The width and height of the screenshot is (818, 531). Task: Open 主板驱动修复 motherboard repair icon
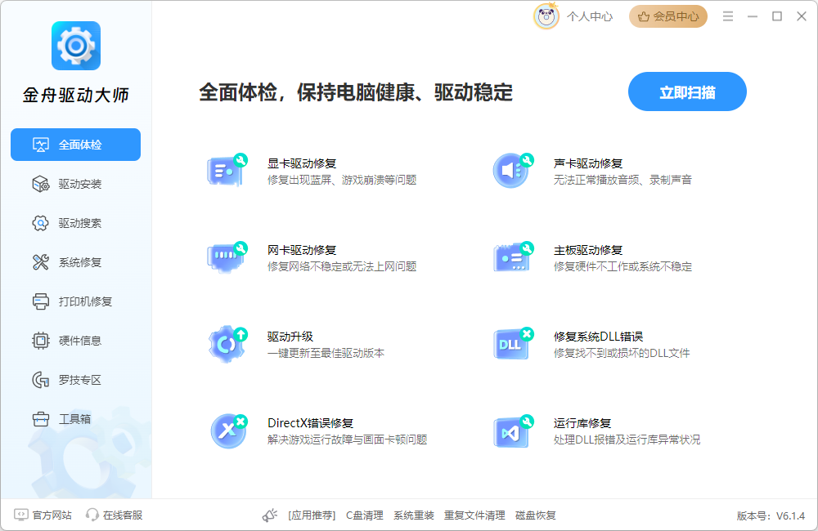click(513, 256)
